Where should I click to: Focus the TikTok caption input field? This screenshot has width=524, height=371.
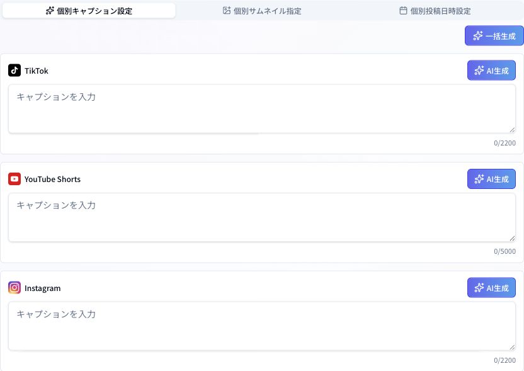pos(262,108)
